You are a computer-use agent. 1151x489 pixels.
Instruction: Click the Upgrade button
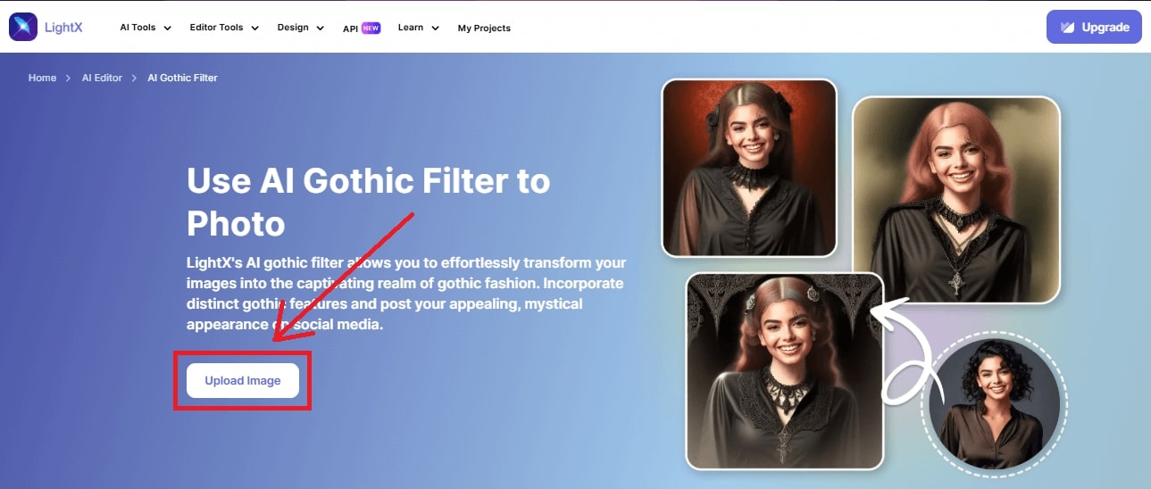[1094, 27]
